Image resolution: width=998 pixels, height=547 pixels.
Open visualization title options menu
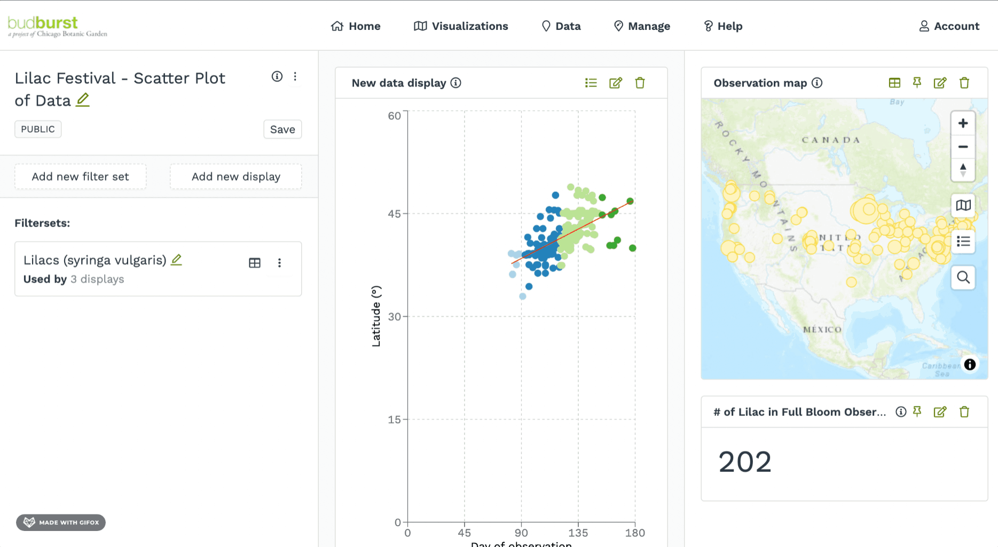point(295,76)
